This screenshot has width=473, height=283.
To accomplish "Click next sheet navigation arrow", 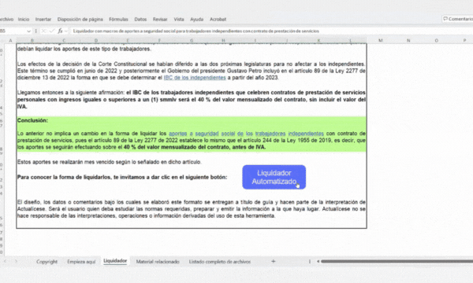I will (16, 261).
